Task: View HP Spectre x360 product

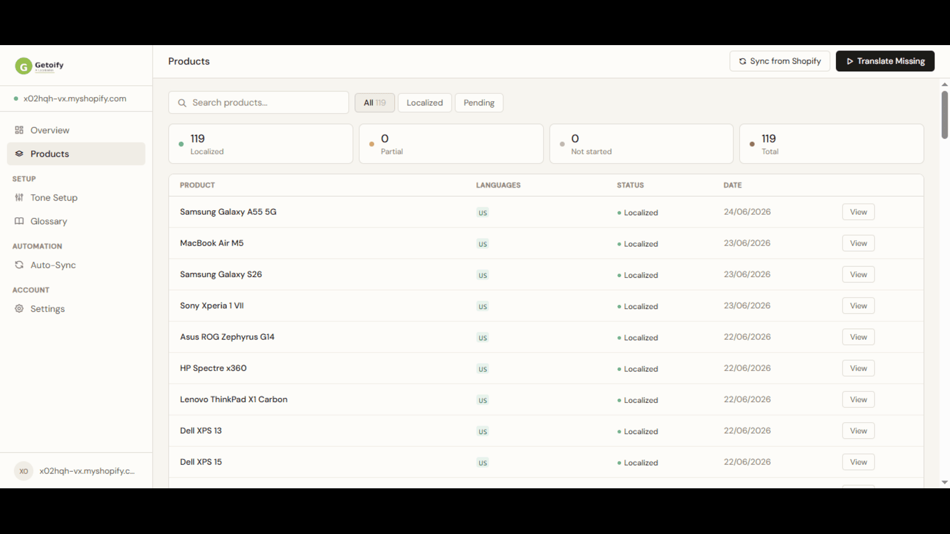Action: tap(858, 368)
